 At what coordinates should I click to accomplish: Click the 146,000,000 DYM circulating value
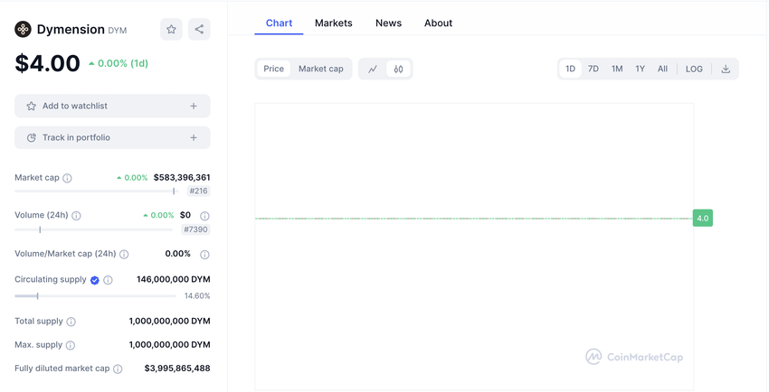click(x=174, y=279)
